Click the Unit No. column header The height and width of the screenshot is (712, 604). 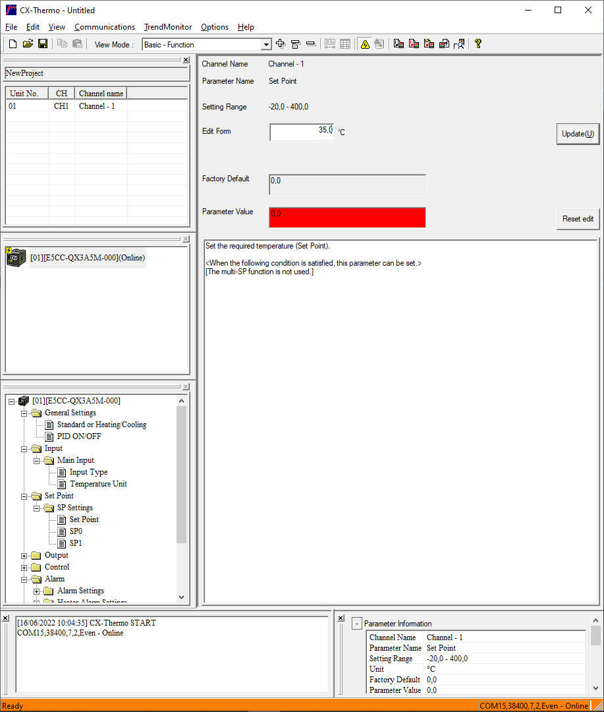(27, 94)
